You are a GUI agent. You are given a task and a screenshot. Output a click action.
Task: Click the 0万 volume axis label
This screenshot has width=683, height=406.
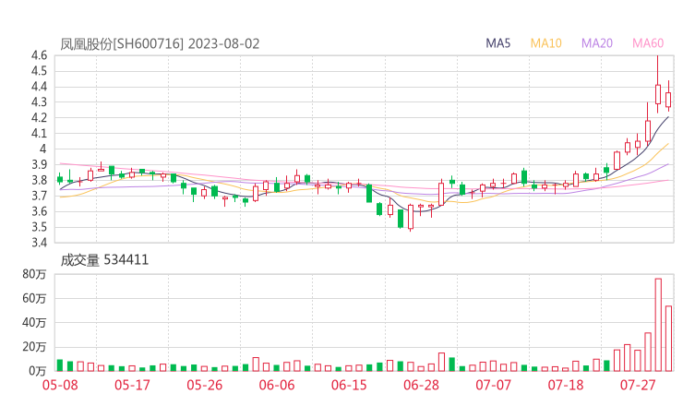[x=38, y=371]
